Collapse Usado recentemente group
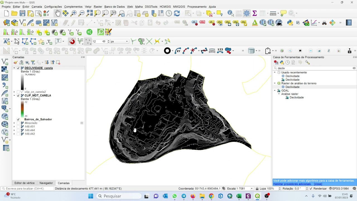The image size is (357, 201). [275, 72]
